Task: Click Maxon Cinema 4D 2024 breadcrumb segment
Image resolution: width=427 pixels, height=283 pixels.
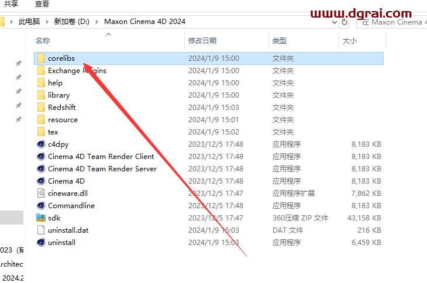Action: pos(145,22)
